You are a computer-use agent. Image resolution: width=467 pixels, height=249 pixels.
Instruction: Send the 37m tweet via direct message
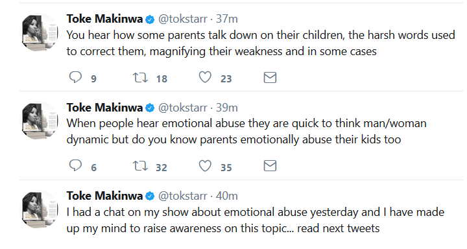[270, 77]
